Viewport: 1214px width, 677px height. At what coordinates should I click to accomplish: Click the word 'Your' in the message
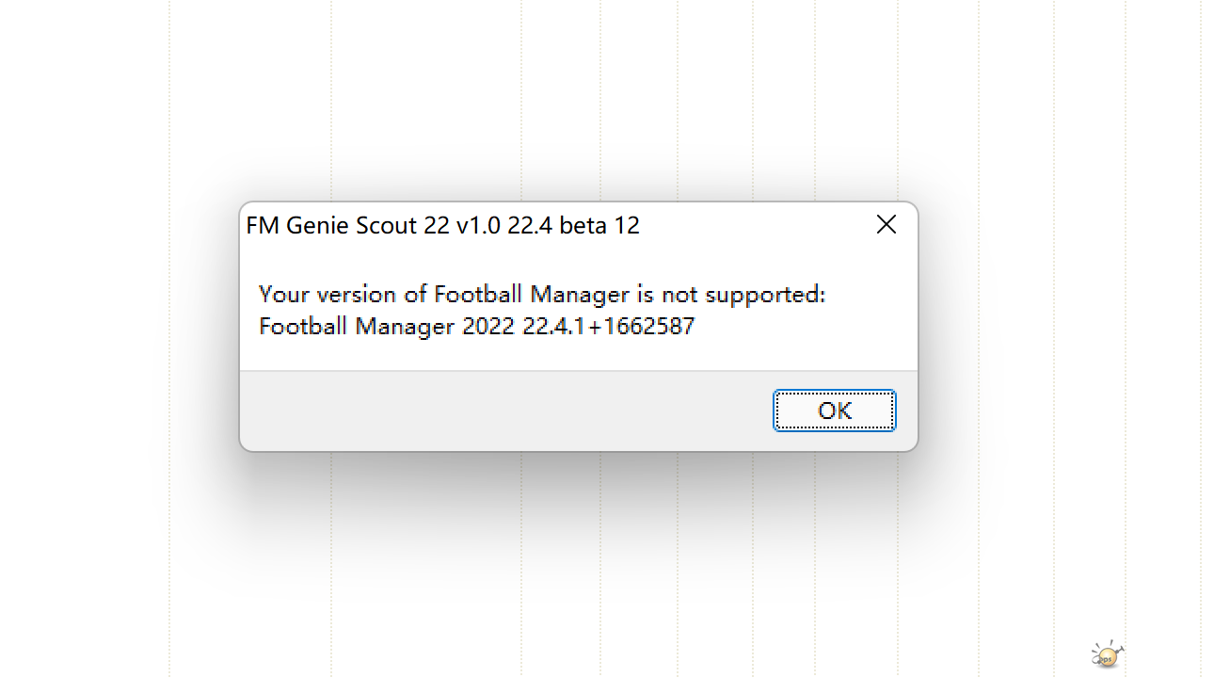284,295
